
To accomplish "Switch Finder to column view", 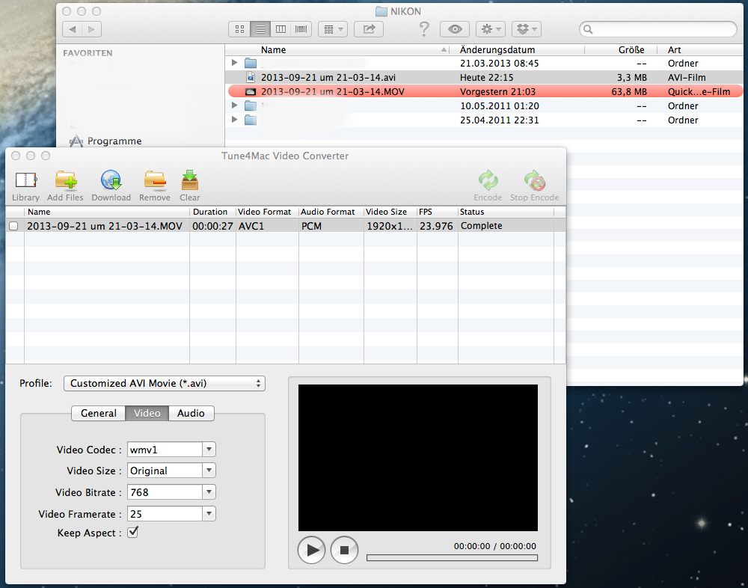I will pos(281,29).
